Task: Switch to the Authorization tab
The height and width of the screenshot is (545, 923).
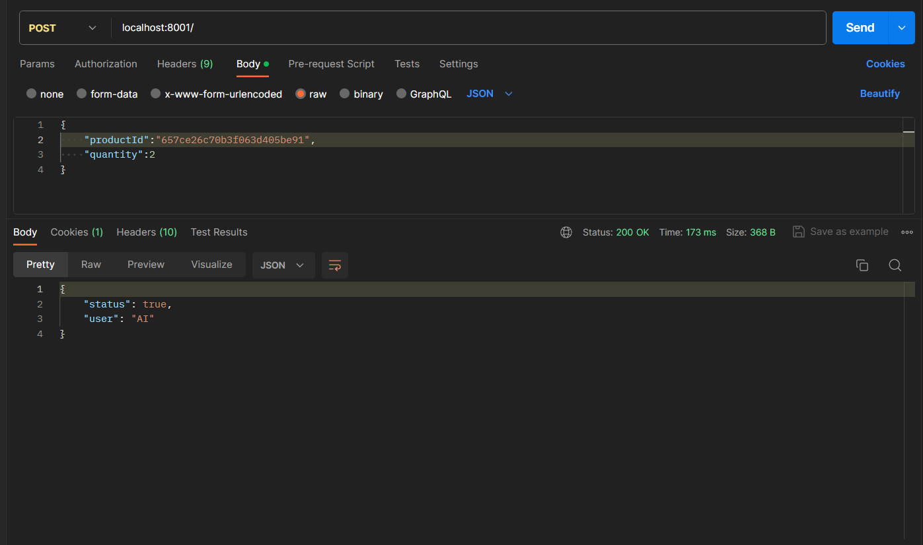Action: (106, 64)
